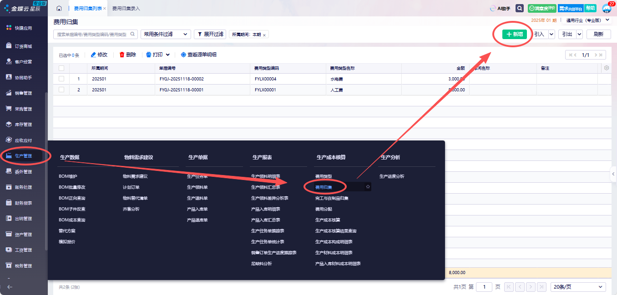Switch to the 费用归集录入 tab
The image size is (617, 295).
pos(126,8)
